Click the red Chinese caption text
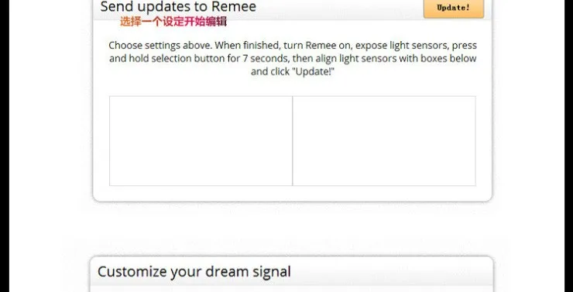Viewport: 573px width, 292px height. click(173, 22)
